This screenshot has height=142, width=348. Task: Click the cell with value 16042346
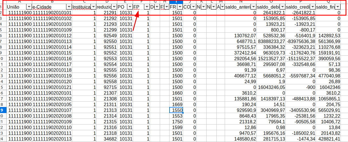click(x=328, y=87)
